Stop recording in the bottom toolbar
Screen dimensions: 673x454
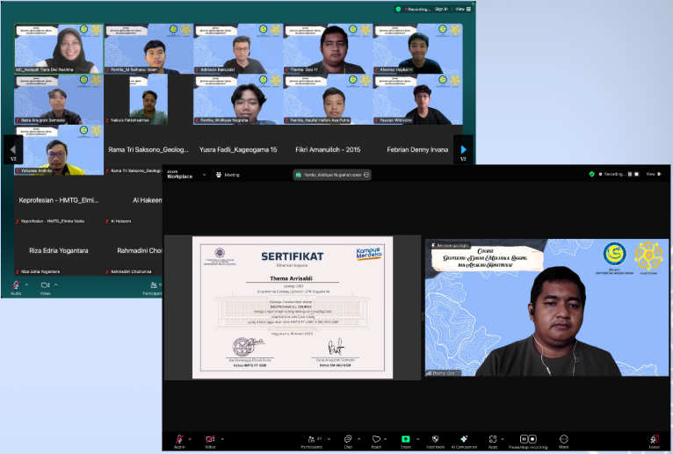532,439
